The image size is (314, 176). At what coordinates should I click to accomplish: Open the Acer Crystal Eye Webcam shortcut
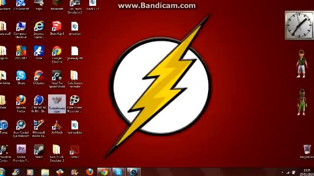(21, 129)
